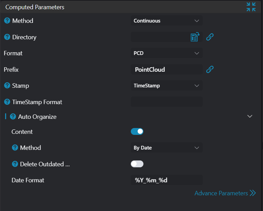Collapse the Auto Organize section chevron
The image size is (263, 211).
point(250,116)
